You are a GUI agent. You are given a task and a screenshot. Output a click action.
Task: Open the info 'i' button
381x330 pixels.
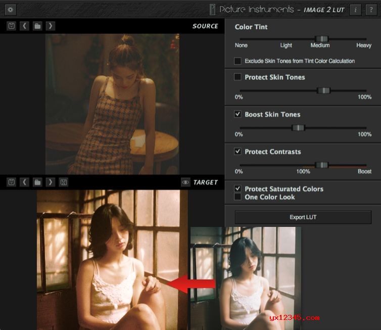pos(356,10)
